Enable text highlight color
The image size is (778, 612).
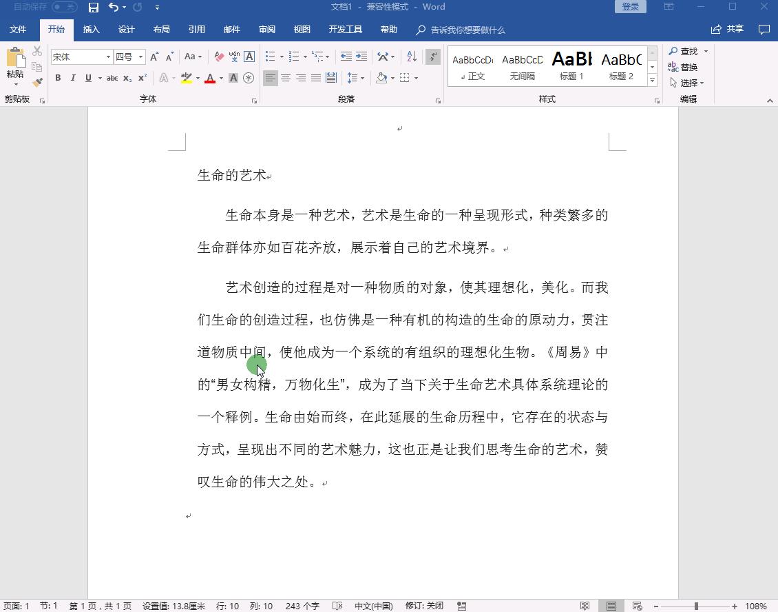tap(187, 78)
